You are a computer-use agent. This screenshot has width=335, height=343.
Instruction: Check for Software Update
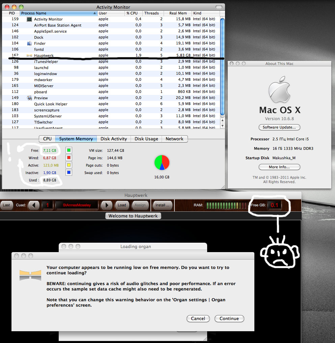[279, 127]
